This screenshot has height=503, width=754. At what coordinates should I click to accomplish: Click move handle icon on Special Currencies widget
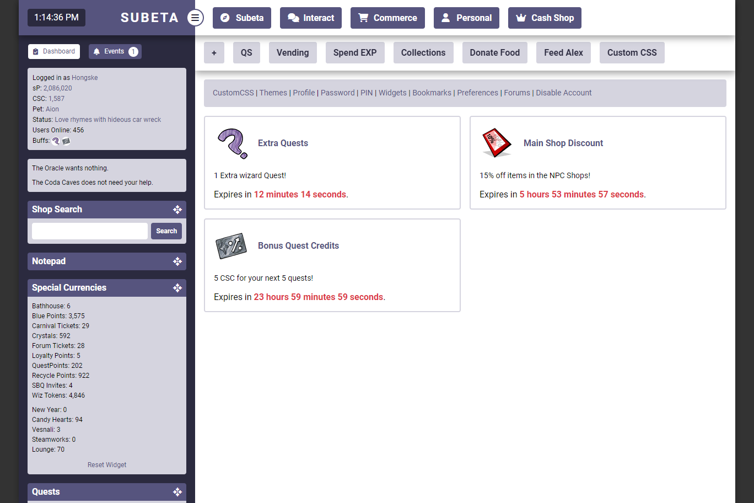(x=177, y=288)
